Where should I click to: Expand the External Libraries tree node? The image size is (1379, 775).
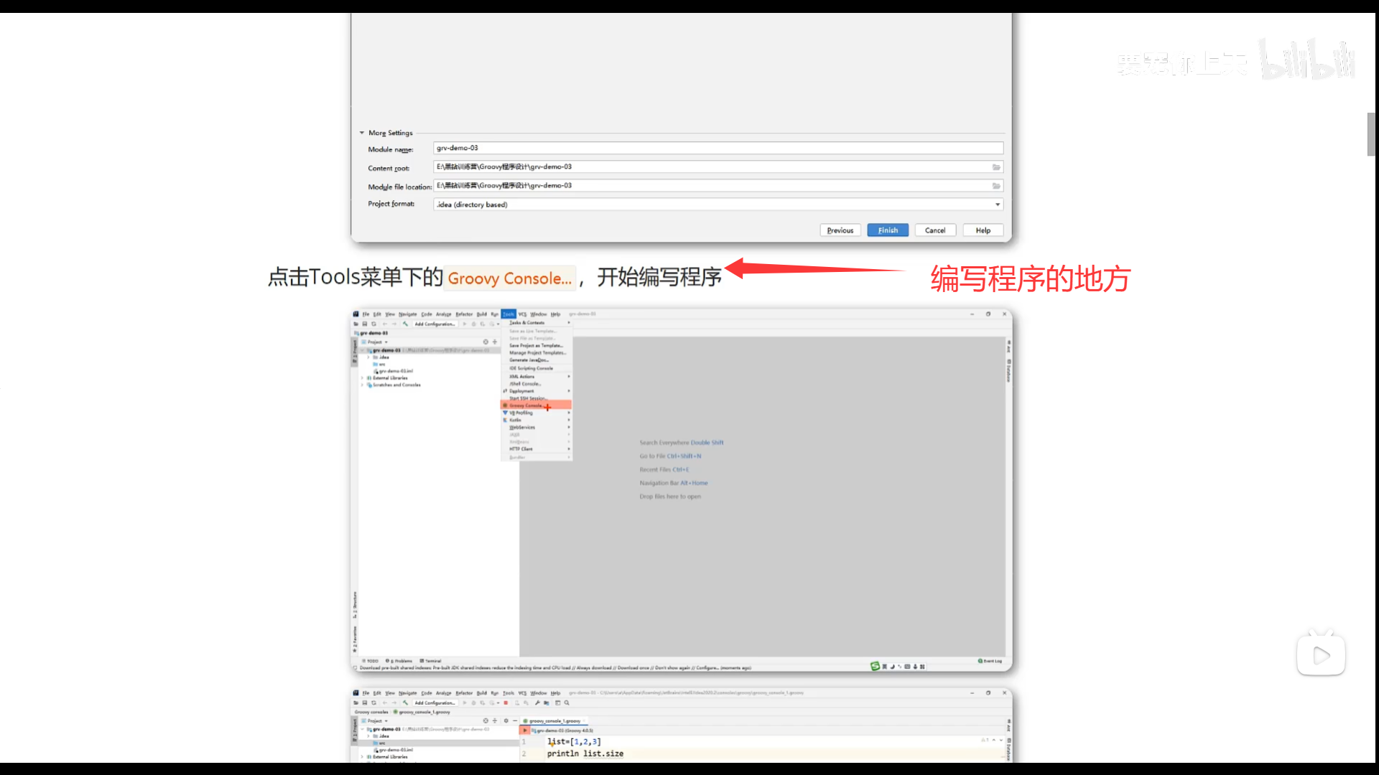point(362,377)
